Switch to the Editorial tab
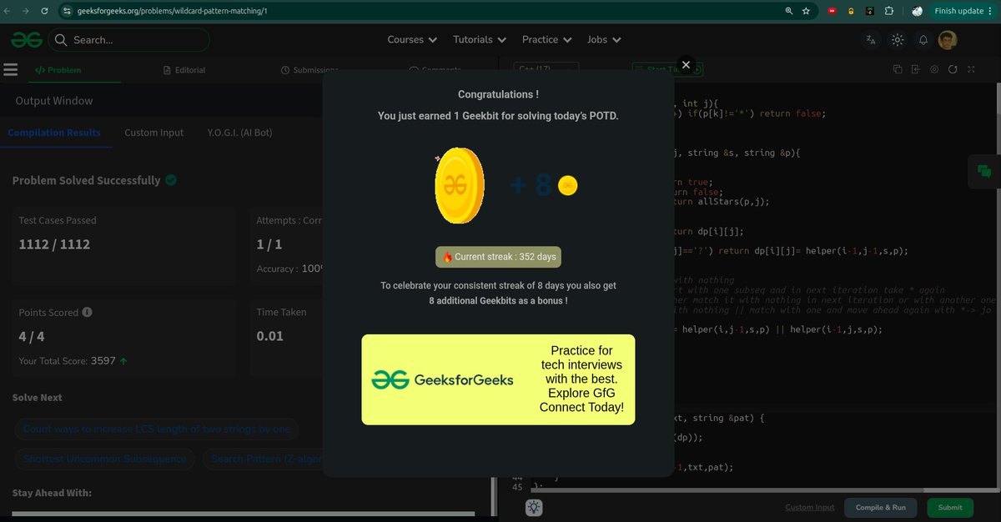The image size is (1001, 522). (189, 69)
